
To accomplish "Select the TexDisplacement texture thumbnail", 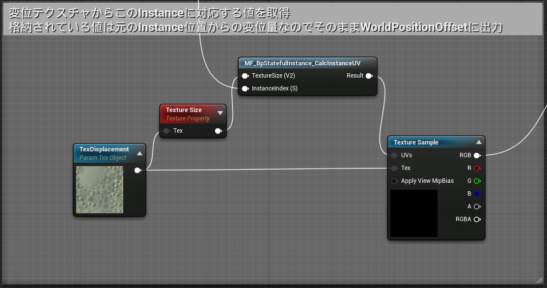I will [100, 190].
